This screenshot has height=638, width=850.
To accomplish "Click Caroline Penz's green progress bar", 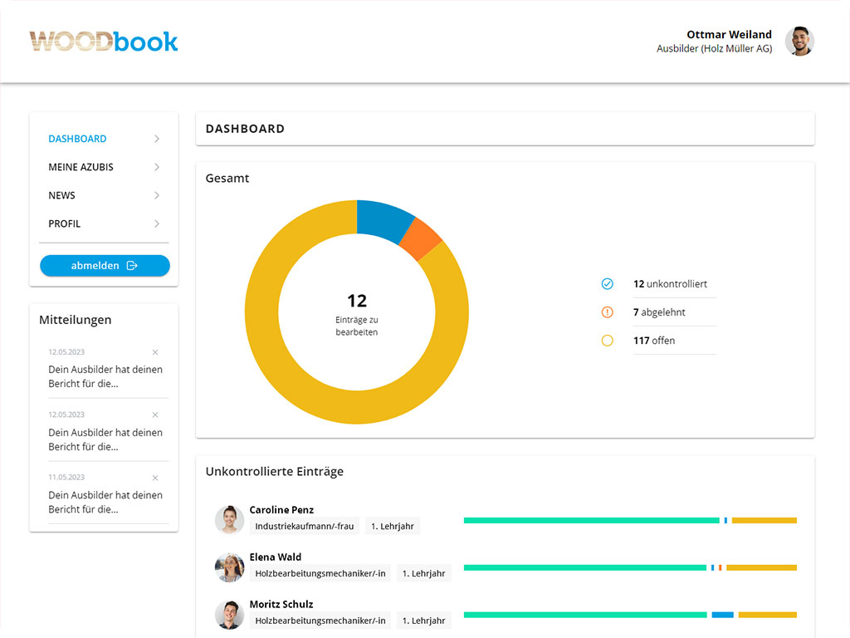I will point(591,520).
